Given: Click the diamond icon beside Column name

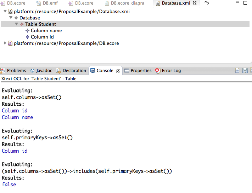Looking at the screenshot, I should coord(28,30).
